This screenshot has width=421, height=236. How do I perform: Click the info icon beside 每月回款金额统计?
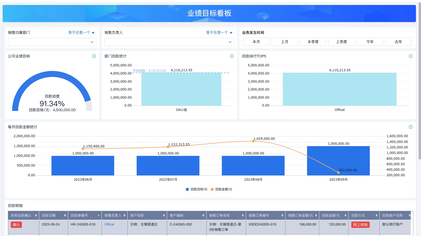pyautogui.click(x=410, y=127)
